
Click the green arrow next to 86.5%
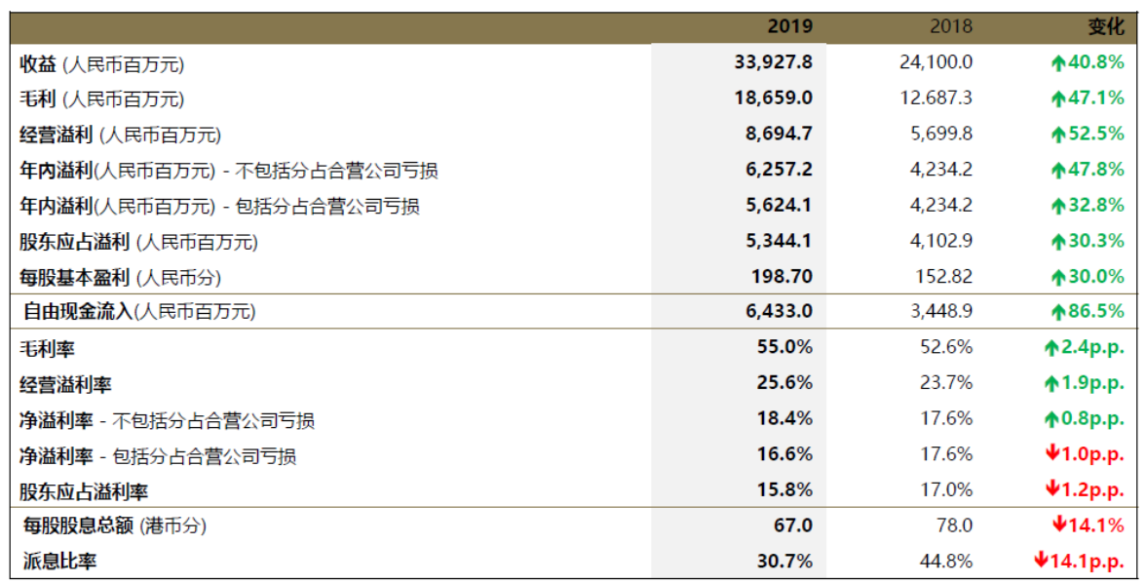(x=1058, y=312)
